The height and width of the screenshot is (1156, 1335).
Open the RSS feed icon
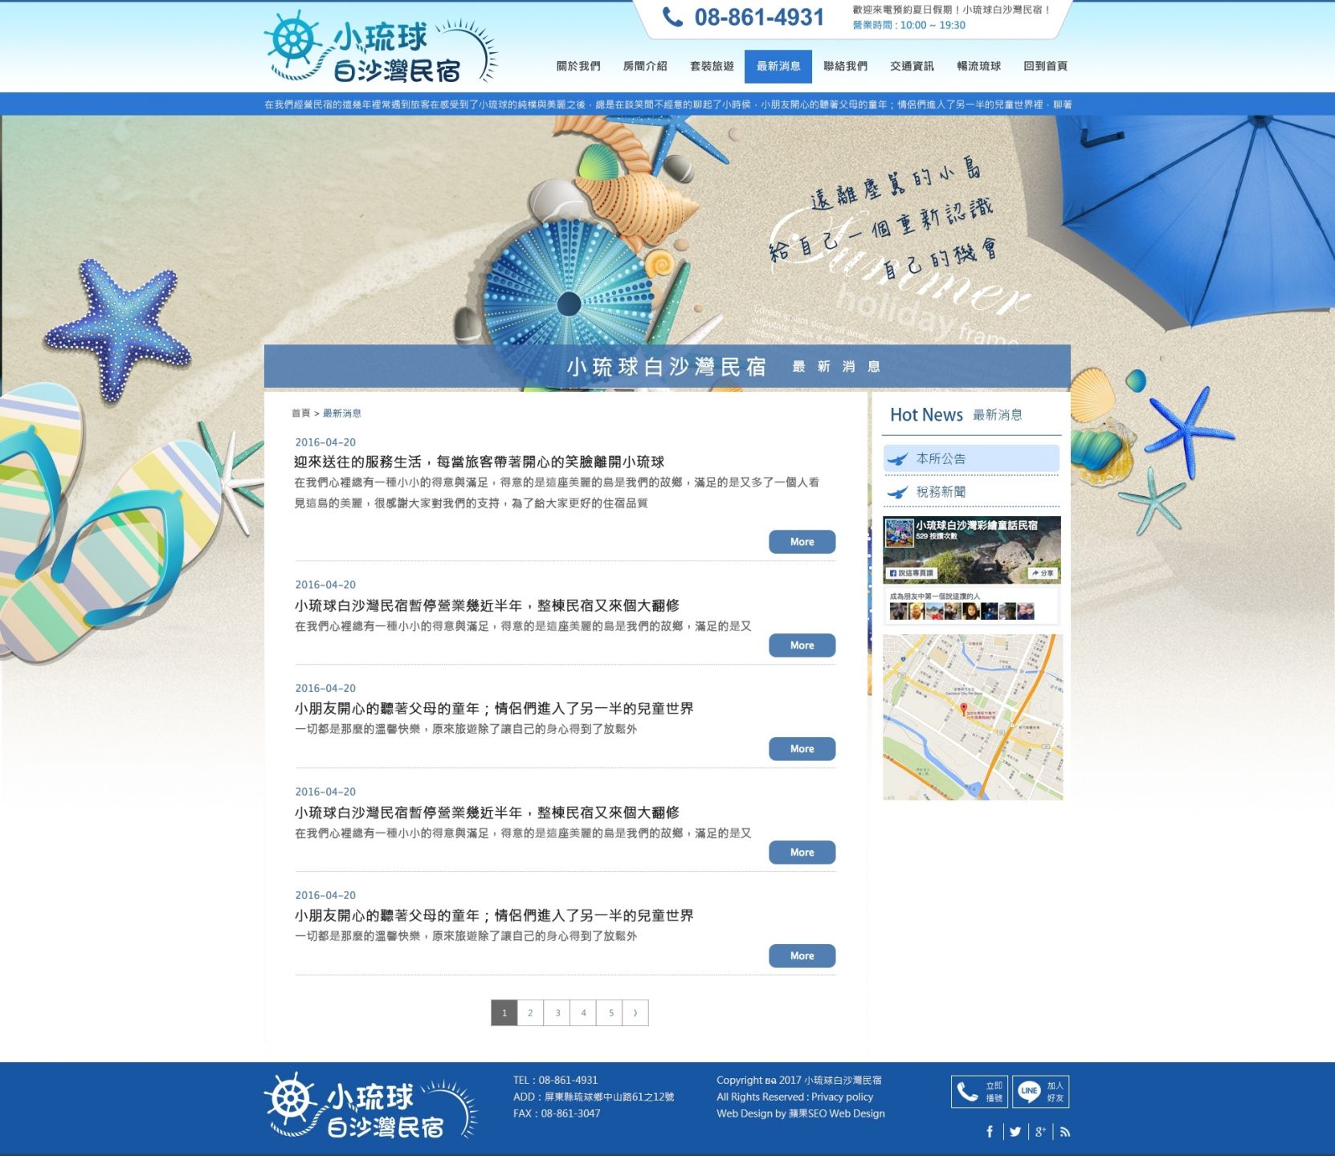(1065, 1132)
